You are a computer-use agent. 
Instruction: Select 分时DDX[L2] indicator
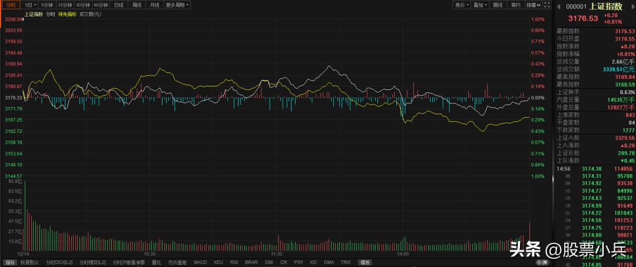coord(59,262)
